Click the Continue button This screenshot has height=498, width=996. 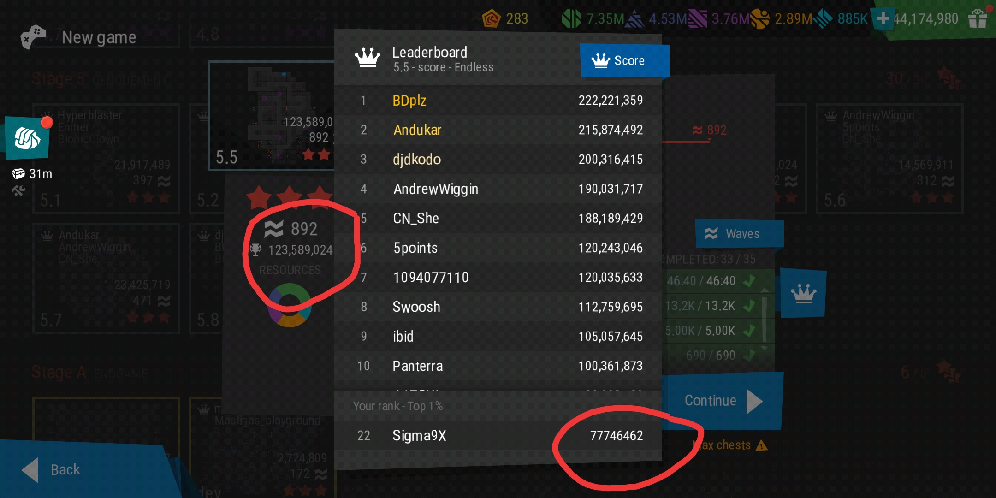[723, 401]
